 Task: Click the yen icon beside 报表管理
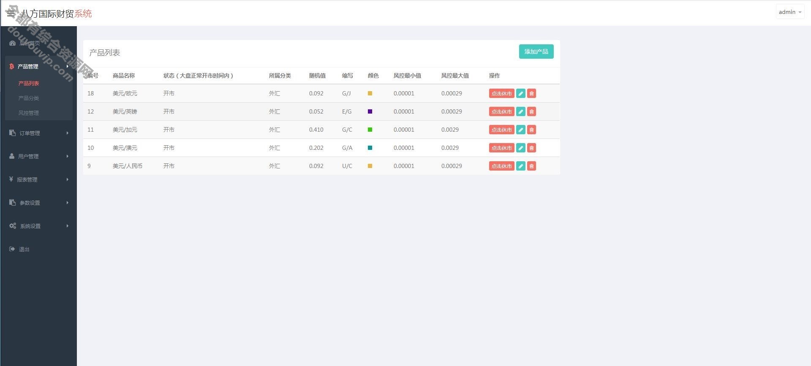point(11,179)
